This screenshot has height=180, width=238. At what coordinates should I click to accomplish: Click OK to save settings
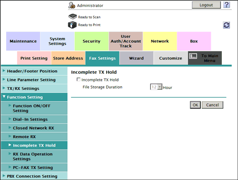tap(195, 105)
